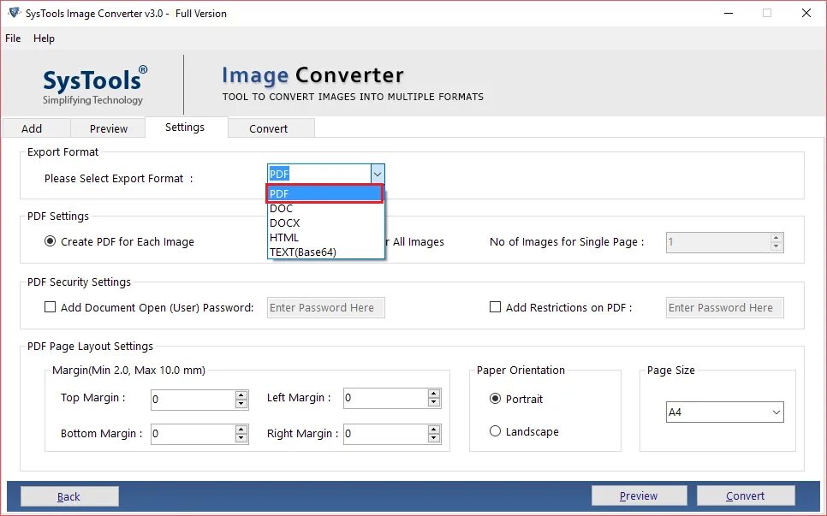This screenshot has height=516, width=827.
Task: Open the A4 Page Size dropdown
Action: pyautogui.click(x=724, y=412)
